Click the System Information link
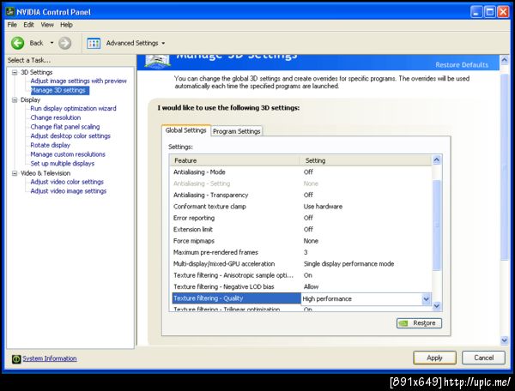 (x=50, y=358)
